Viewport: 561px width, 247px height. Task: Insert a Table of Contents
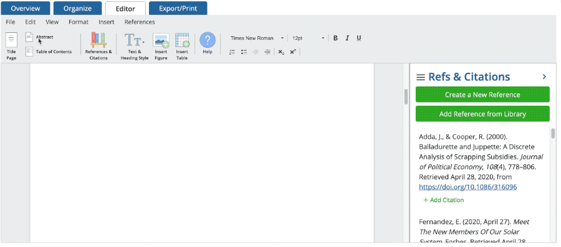(49, 52)
